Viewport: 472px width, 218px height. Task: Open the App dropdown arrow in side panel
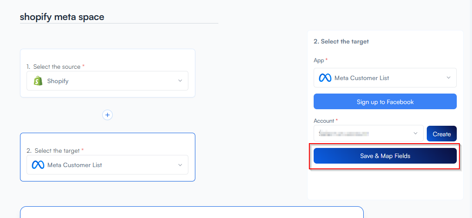(x=449, y=78)
